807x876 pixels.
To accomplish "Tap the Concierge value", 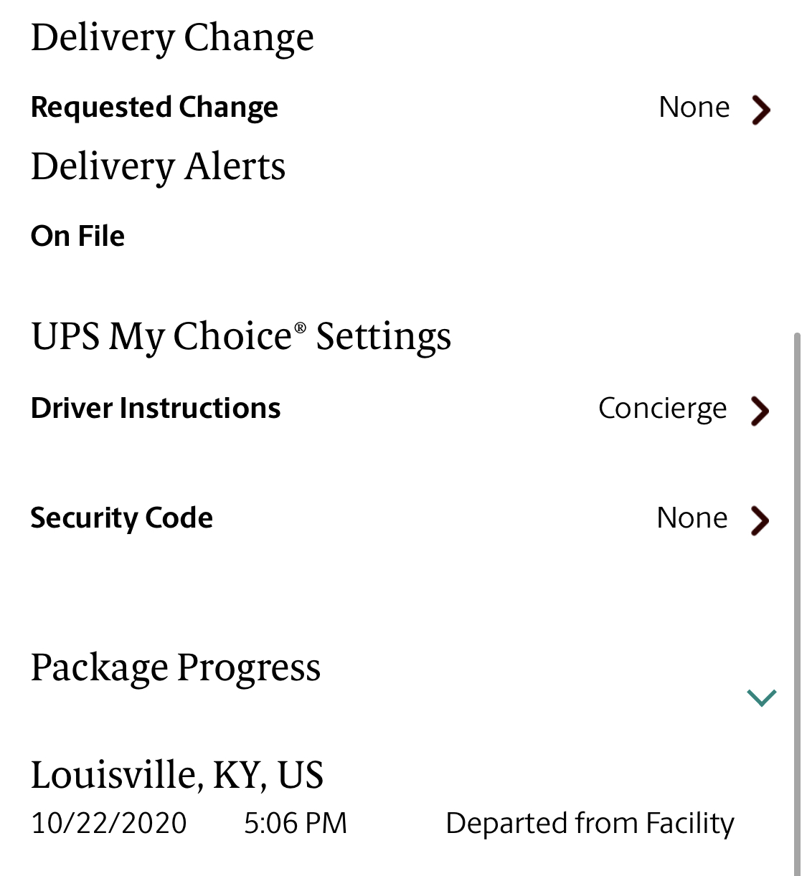I will pyautogui.click(x=663, y=409).
